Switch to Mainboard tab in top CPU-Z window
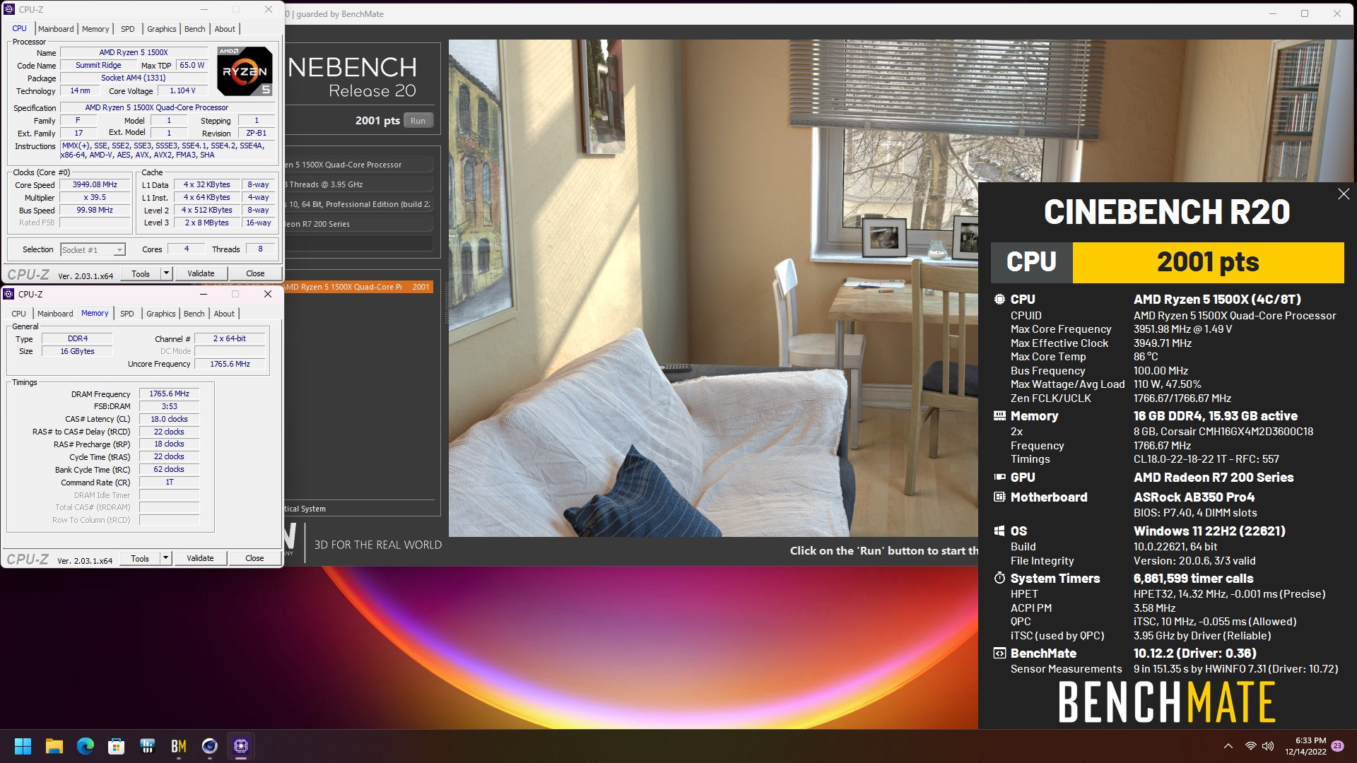Viewport: 1357px width, 763px height. coord(56,29)
